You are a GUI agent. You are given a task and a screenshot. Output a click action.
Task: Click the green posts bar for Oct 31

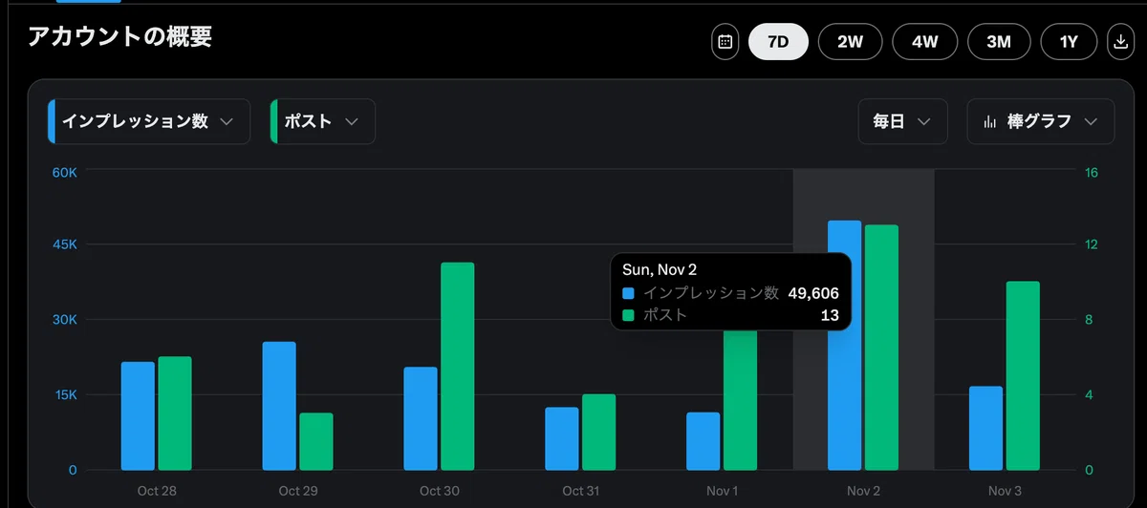point(599,432)
